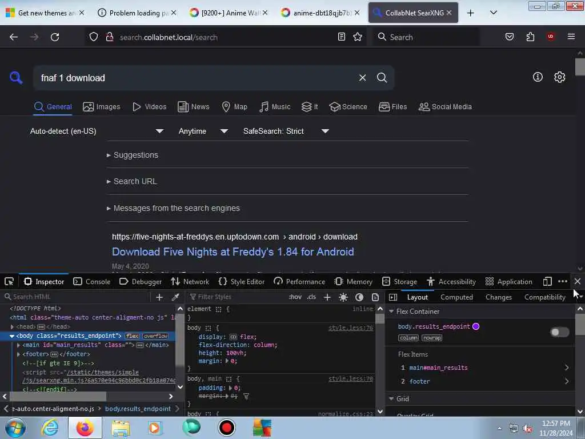
Task: Toggle Responsive Design Mode icon
Action: [x=547, y=281]
